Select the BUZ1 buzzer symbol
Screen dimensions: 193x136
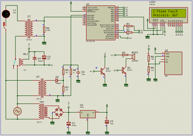pyautogui.click(x=133, y=57)
